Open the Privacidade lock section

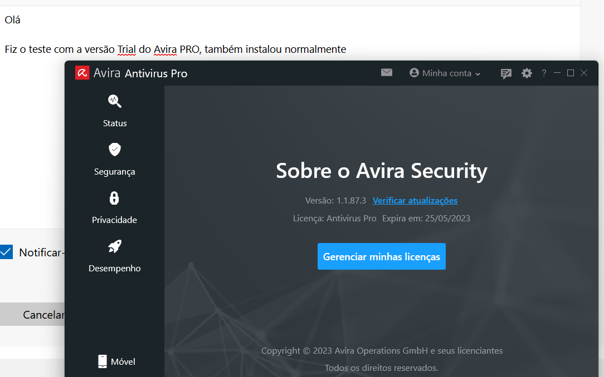click(114, 199)
